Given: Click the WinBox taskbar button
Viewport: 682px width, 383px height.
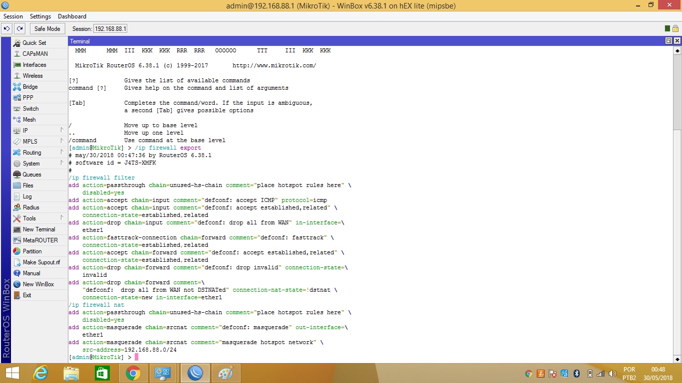Looking at the screenshot, I should [x=195, y=373].
